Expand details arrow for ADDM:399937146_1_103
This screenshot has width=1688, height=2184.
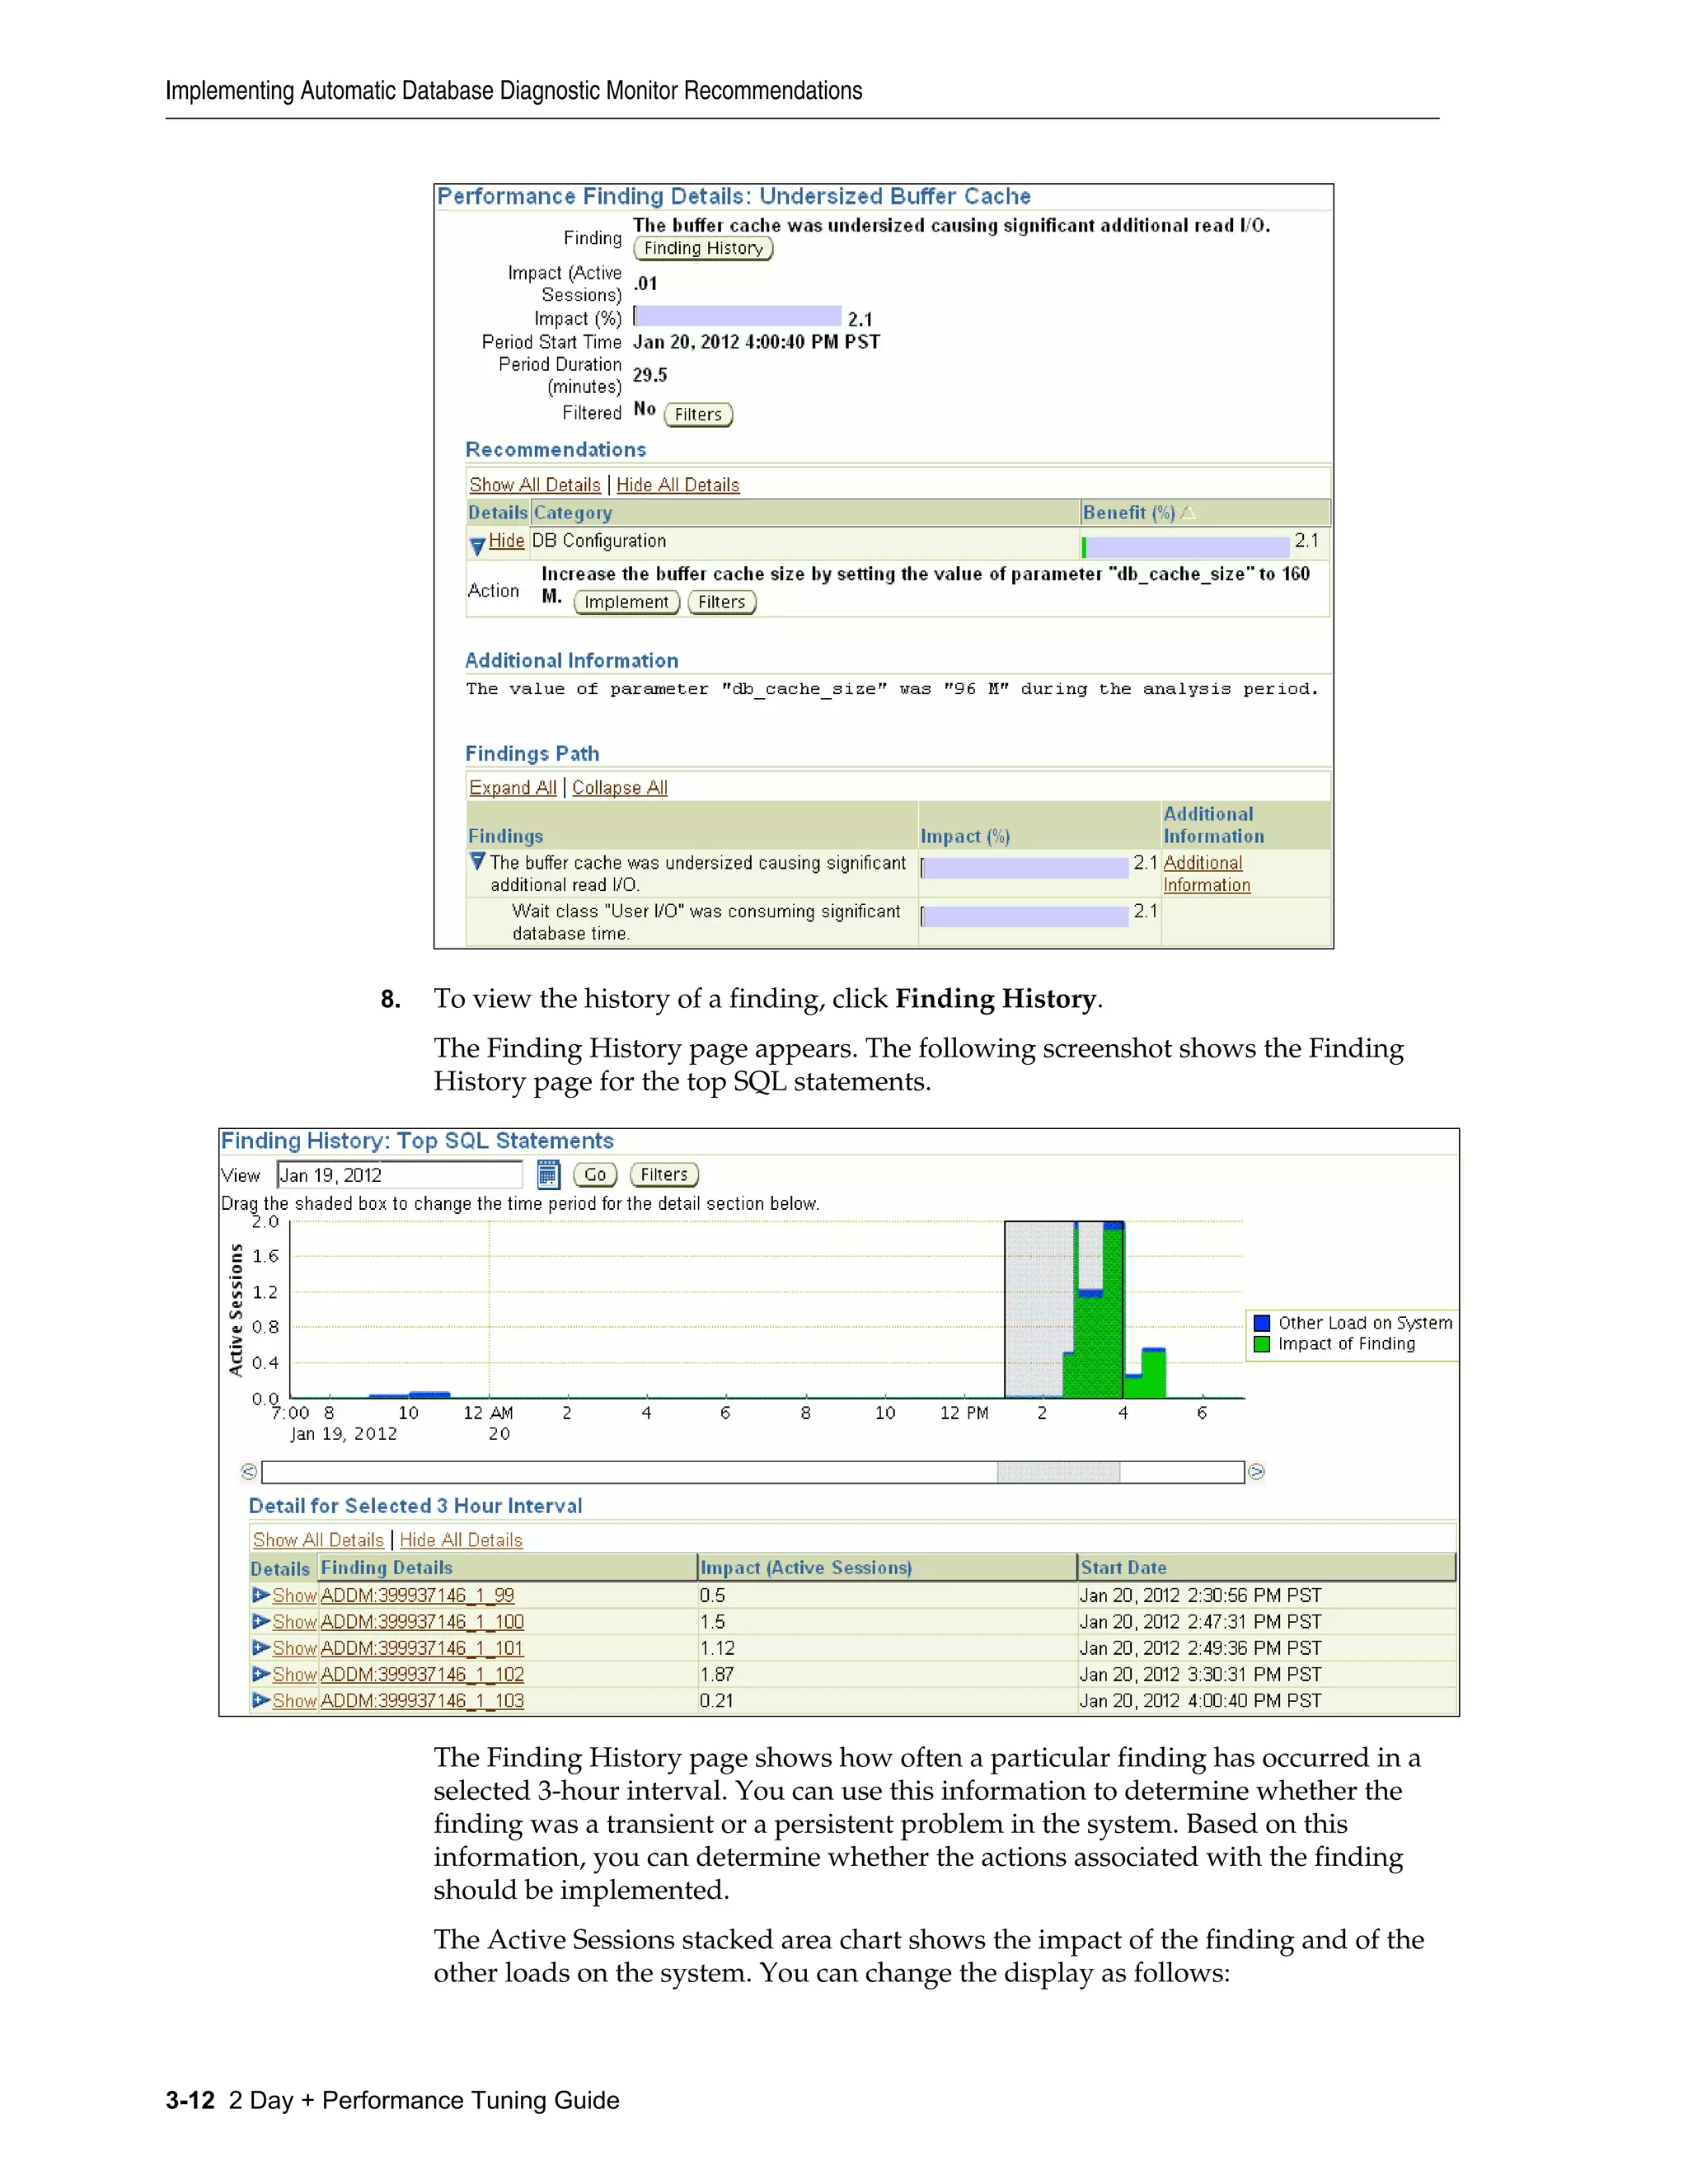[260, 1700]
